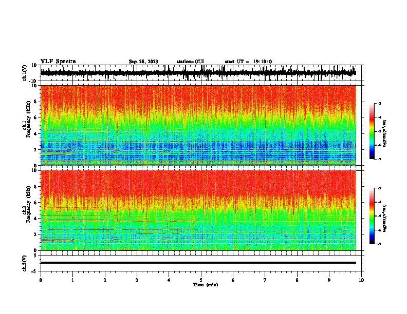Click the "Time (min)" axis label

coord(206,285)
